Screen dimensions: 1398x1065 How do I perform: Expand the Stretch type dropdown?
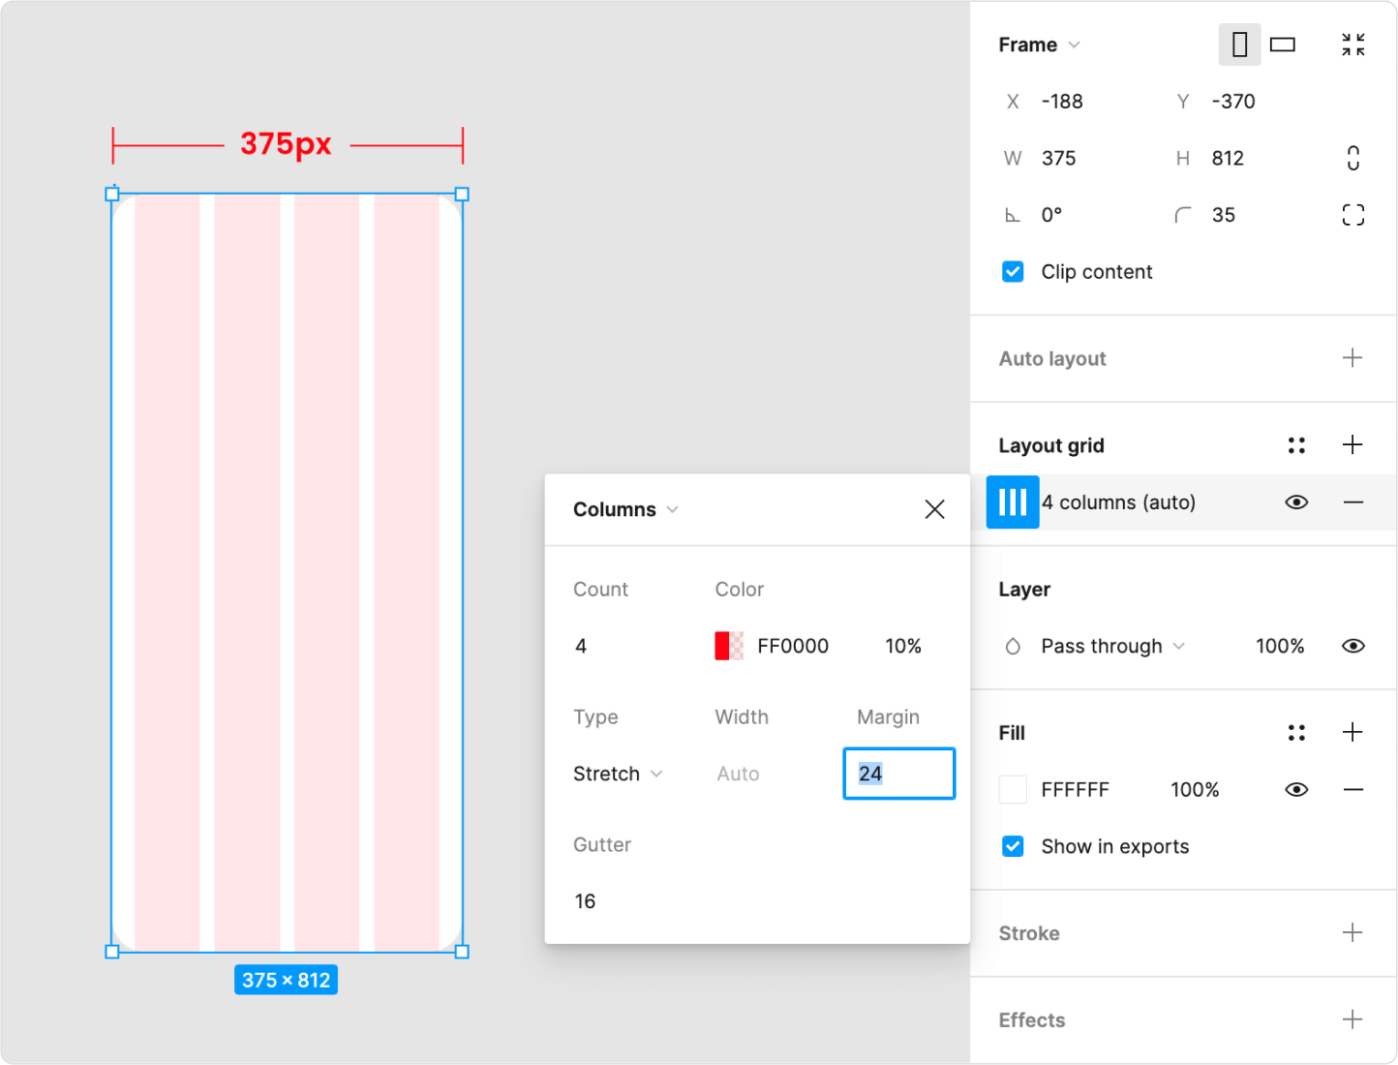click(618, 774)
